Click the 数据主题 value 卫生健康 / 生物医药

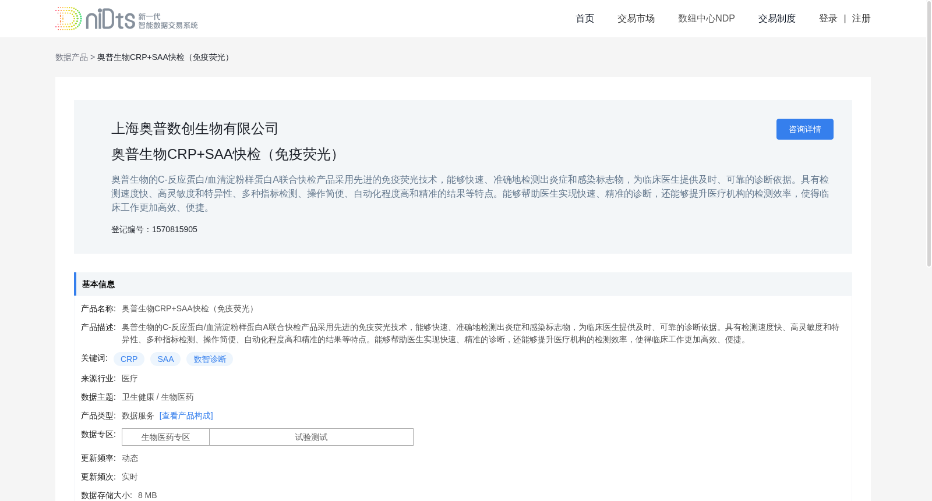(x=158, y=397)
